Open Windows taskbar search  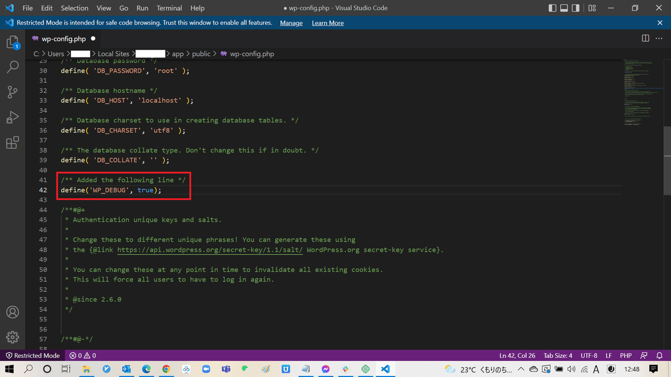(x=28, y=369)
